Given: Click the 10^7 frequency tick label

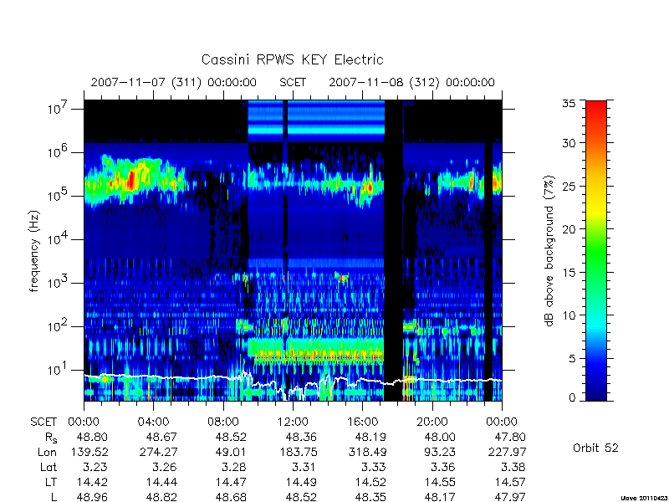Looking at the screenshot, I should (59, 108).
